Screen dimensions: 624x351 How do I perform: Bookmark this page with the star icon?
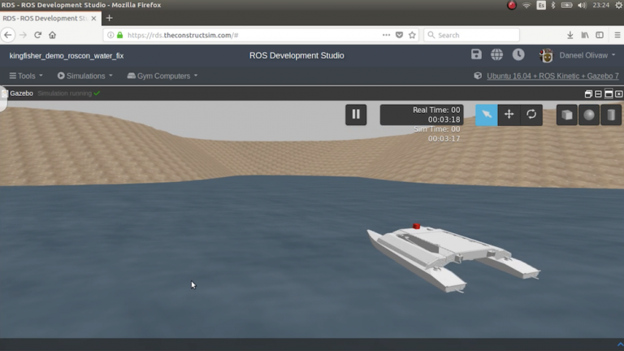pos(412,35)
